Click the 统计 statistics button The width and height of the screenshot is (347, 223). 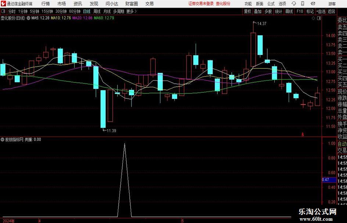click(x=278, y=11)
